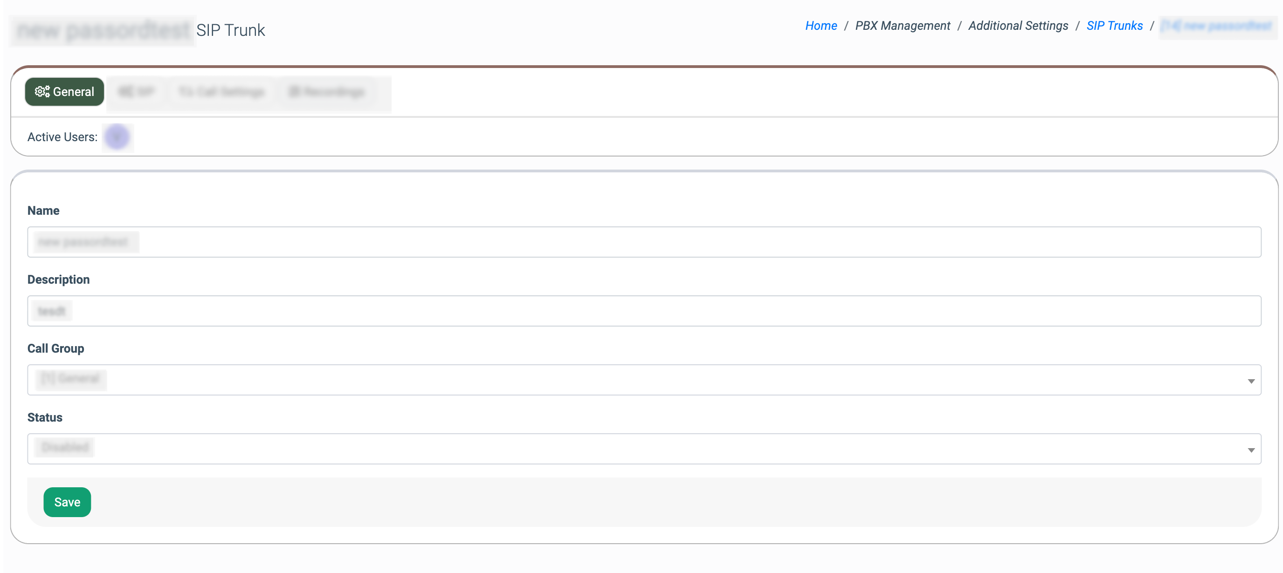Open the blurred Recordings tab
Image resolution: width=1283 pixels, height=573 pixels.
pyautogui.click(x=327, y=92)
